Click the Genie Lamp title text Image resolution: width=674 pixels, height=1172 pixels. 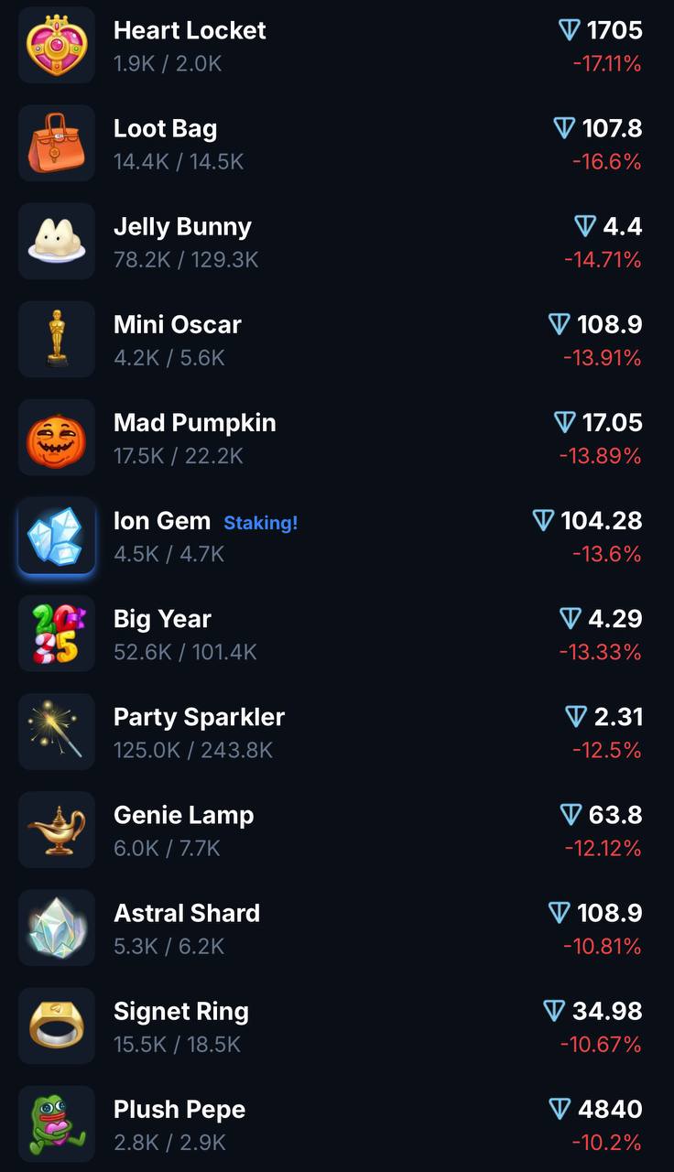pyautogui.click(x=184, y=816)
